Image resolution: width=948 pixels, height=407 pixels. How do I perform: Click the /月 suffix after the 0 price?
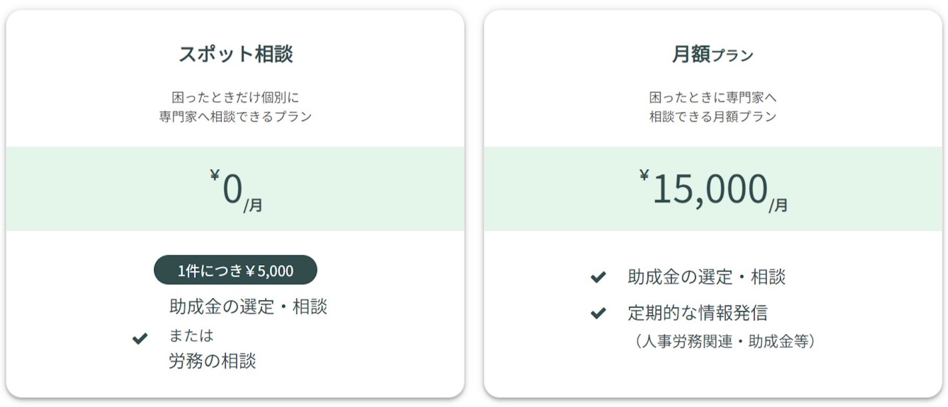click(x=253, y=206)
